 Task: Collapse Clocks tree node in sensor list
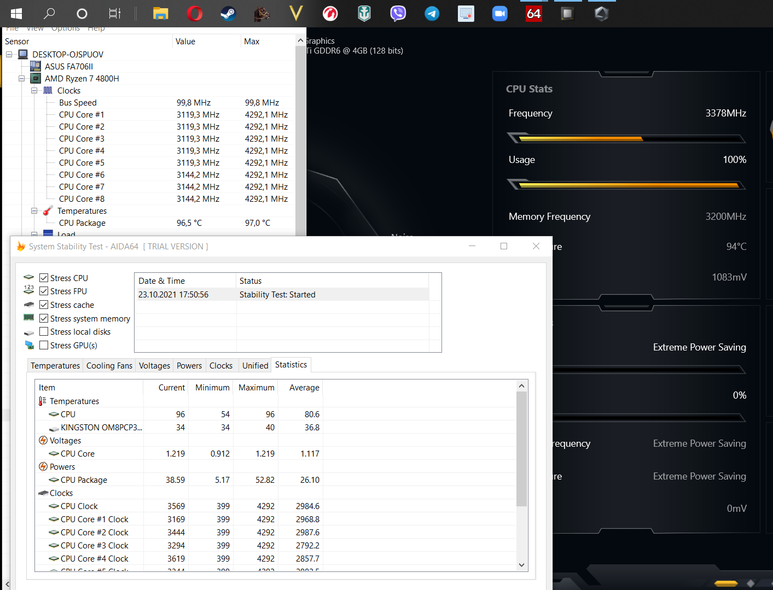click(x=34, y=90)
